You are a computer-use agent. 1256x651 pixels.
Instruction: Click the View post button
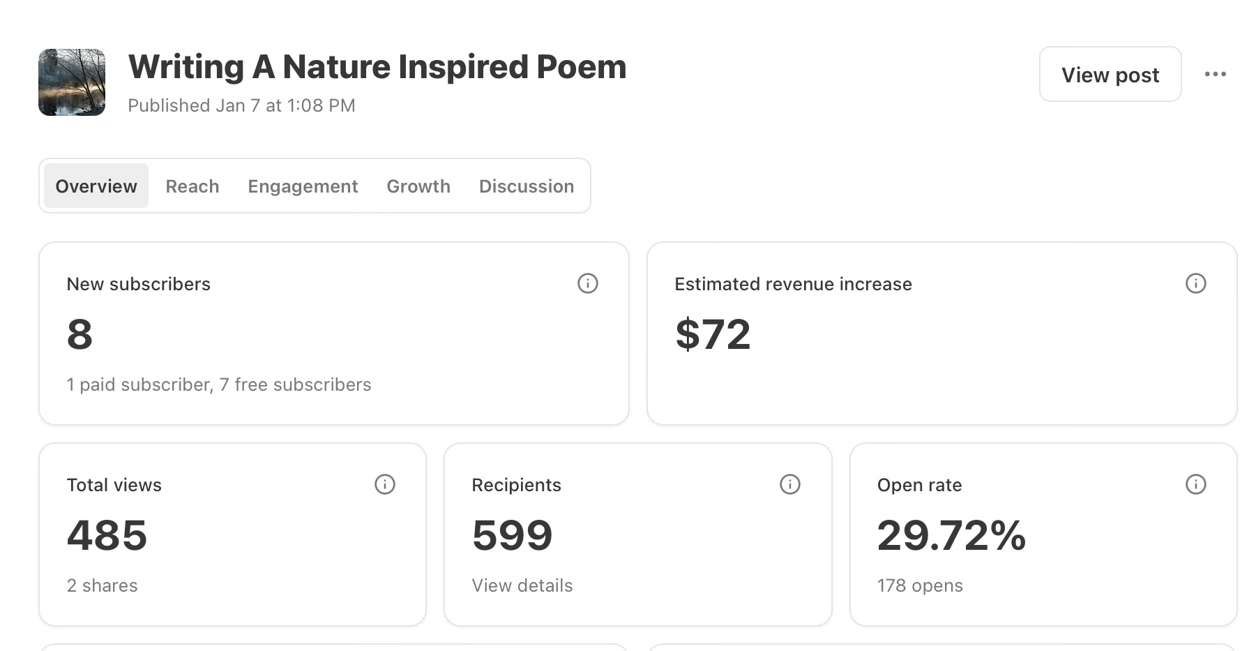pos(1110,75)
